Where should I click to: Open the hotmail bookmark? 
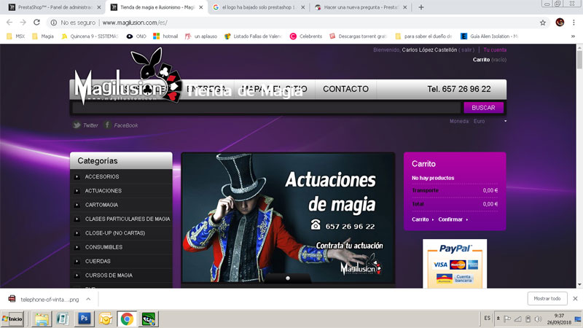pyautogui.click(x=166, y=36)
